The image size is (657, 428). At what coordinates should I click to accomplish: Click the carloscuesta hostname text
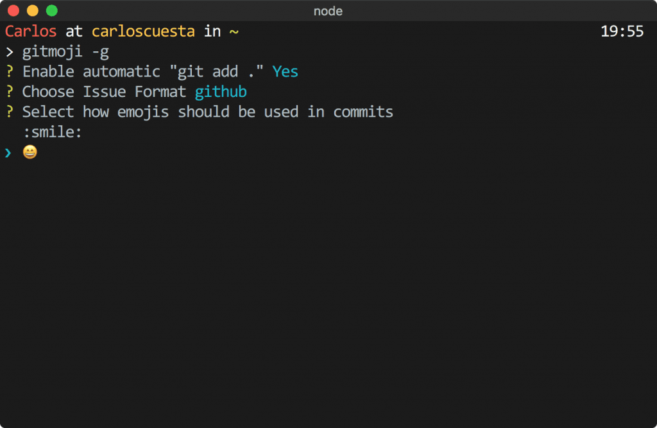[x=143, y=31]
